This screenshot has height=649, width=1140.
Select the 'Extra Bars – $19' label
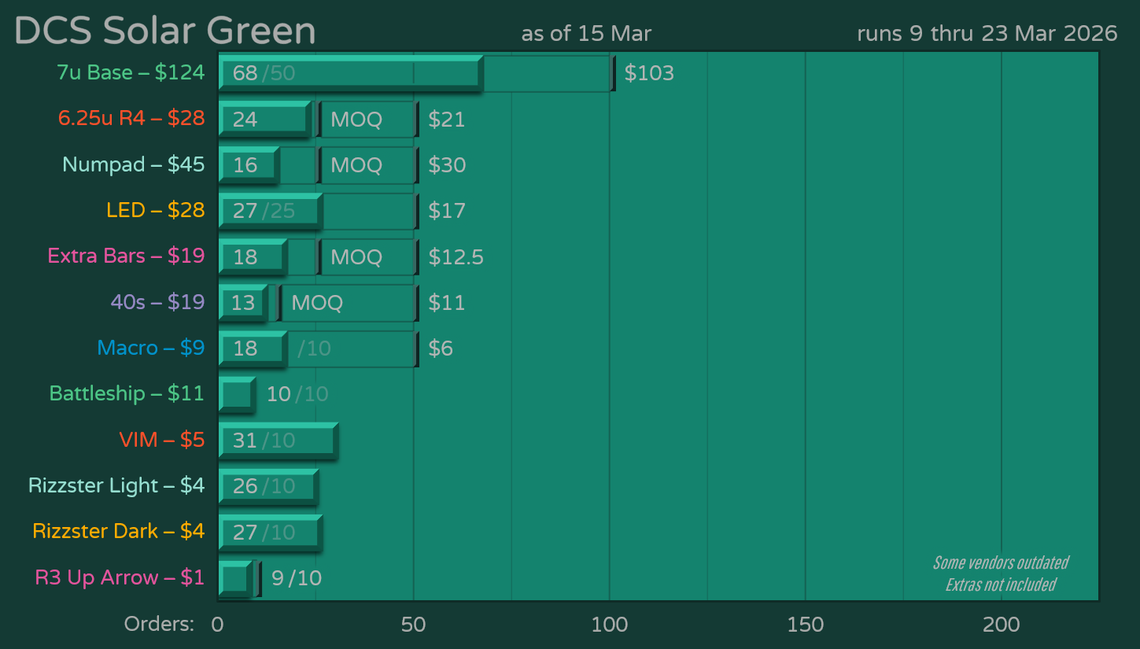point(126,256)
